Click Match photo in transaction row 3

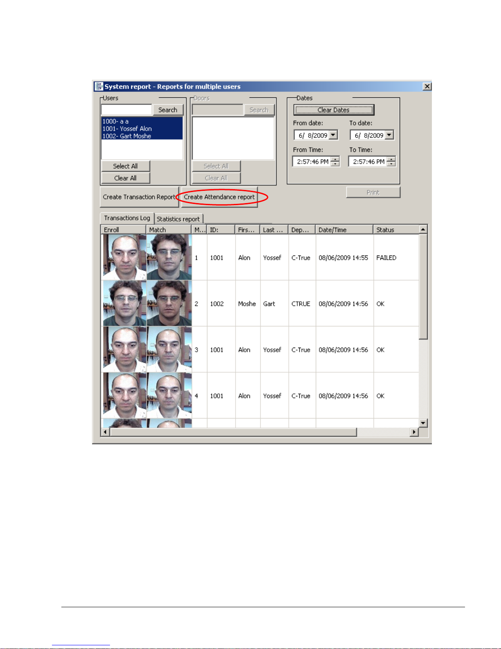[x=169, y=349]
